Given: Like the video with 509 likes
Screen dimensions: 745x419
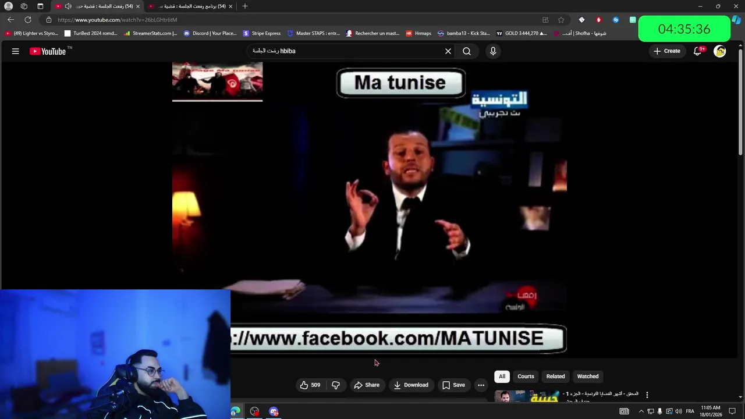Looking at the screenshot, I should tap(310, 385).
